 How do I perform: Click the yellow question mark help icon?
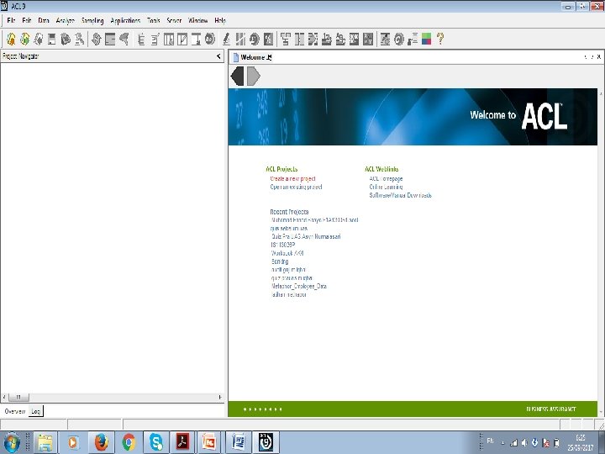(x=440, y=39)
